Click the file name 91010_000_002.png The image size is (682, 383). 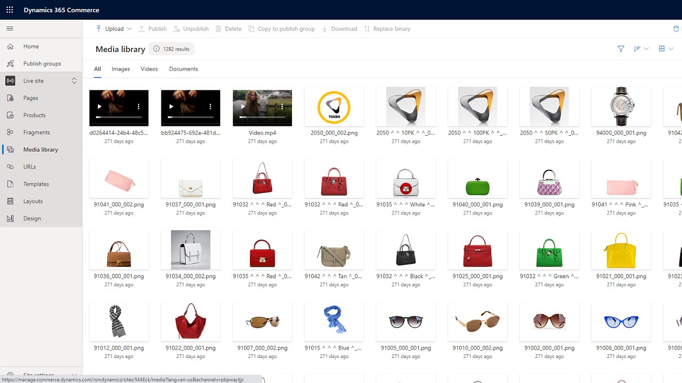[478, 348]
